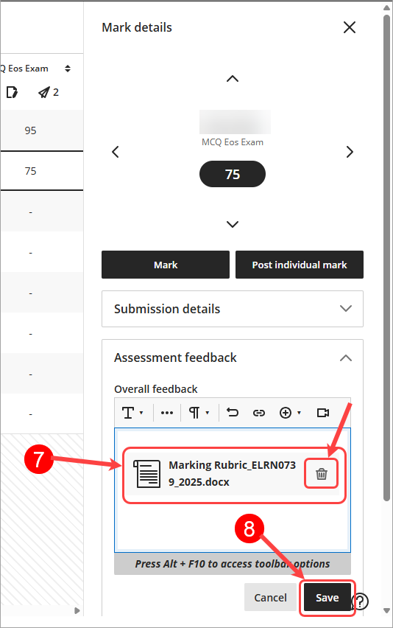The width and height of the screenshot is (393, 628).
Task: Show more editor options ellipsis
Action: 167,413
